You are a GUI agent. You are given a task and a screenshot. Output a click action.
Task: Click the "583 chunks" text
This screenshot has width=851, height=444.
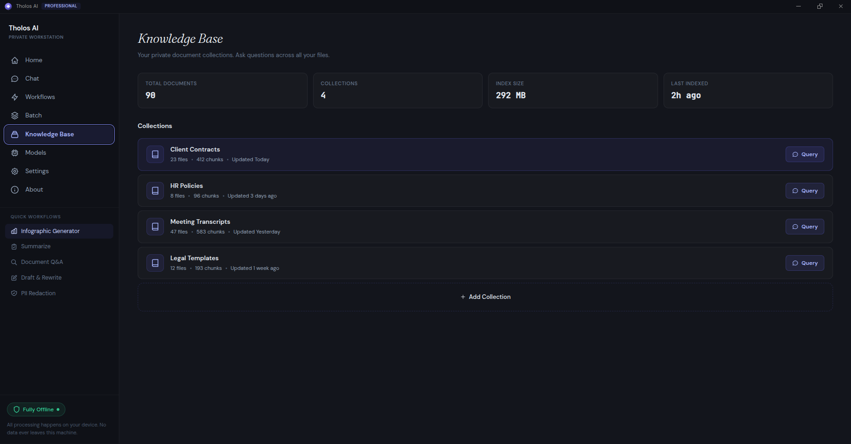(x=210, y=232)
